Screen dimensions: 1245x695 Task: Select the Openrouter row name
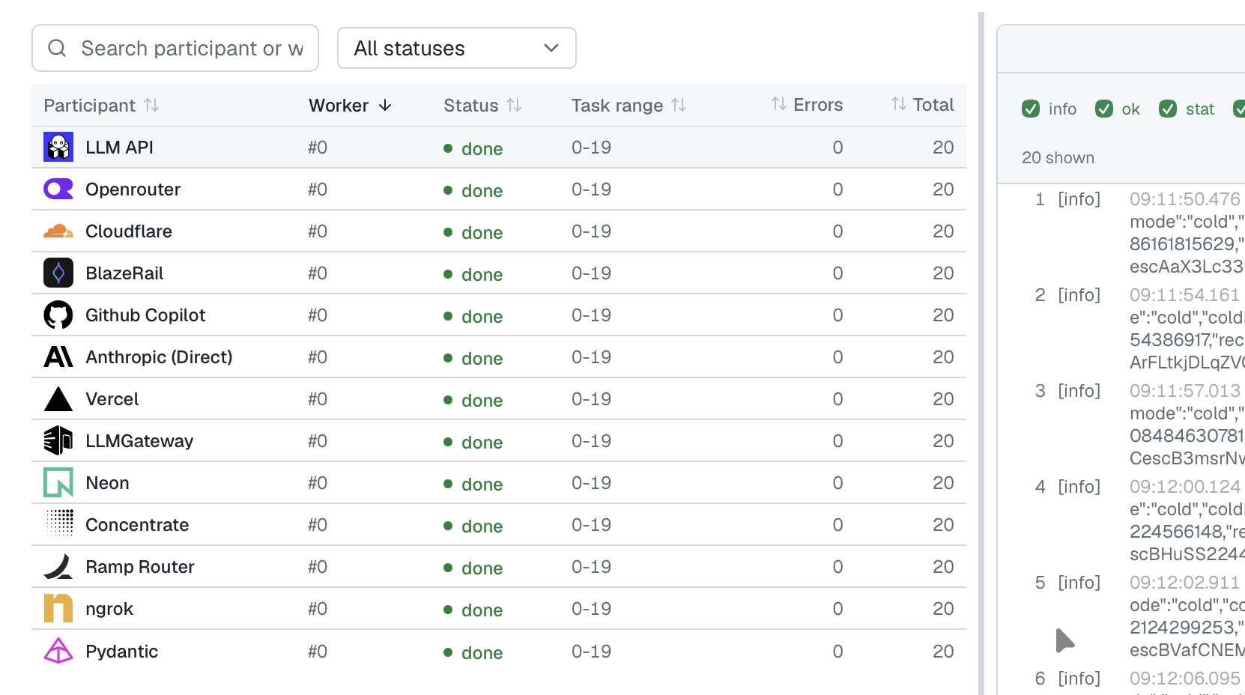(x=133, y=189)
